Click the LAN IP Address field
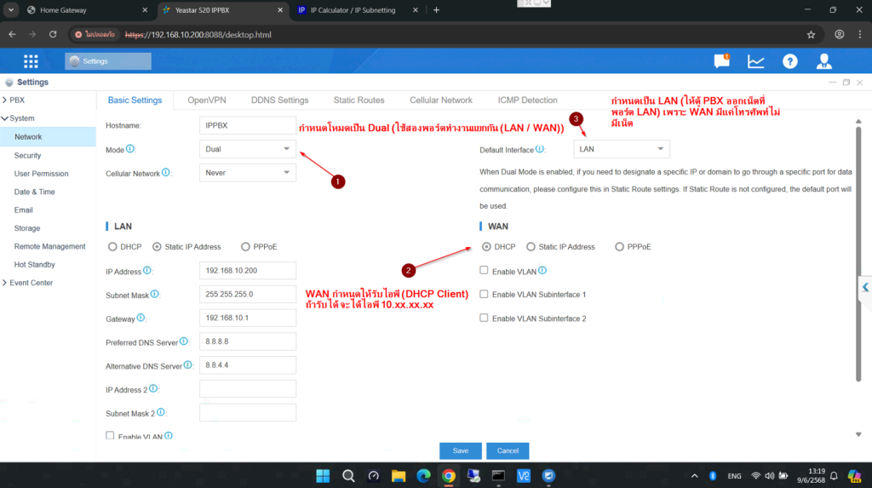This screenshot has height=488, width=872. [248, 271]
